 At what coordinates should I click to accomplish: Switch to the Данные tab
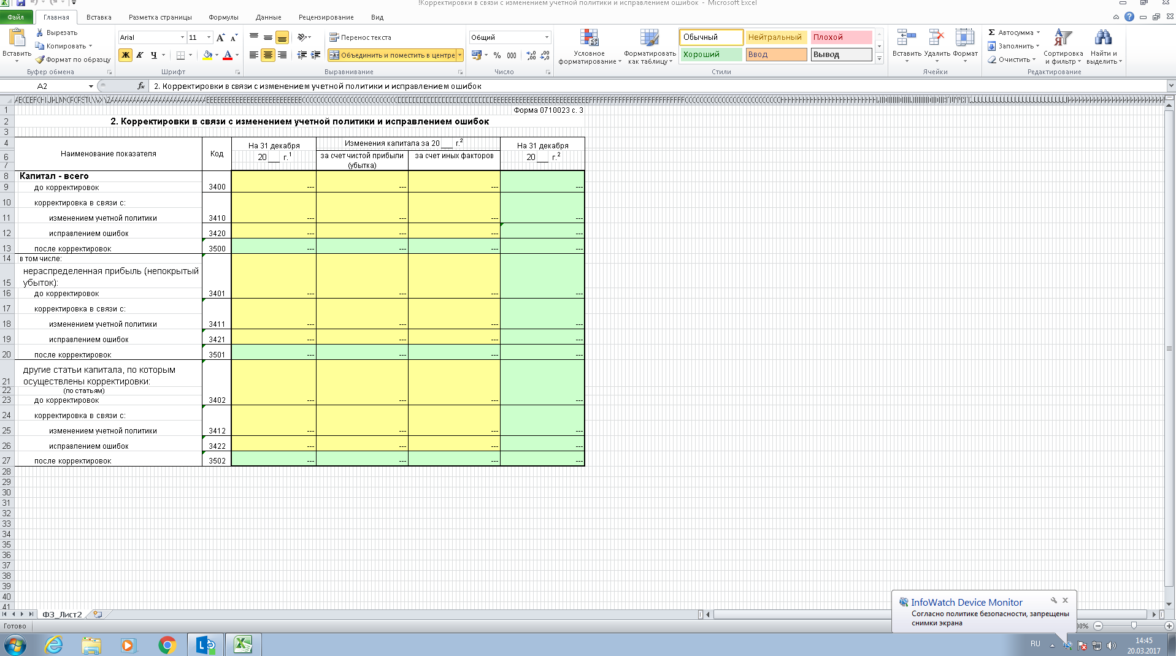pyautogui.click(x=269, y=17)
